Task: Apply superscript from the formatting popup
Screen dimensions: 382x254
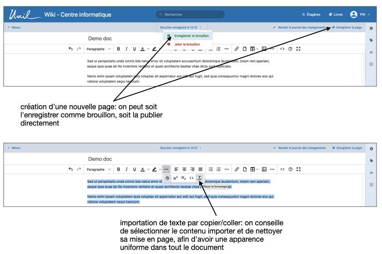Action: (176, 178)
